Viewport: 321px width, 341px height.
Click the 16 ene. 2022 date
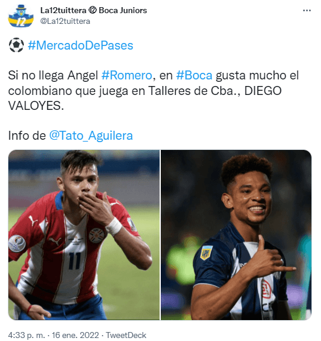(x=75, y=335)
